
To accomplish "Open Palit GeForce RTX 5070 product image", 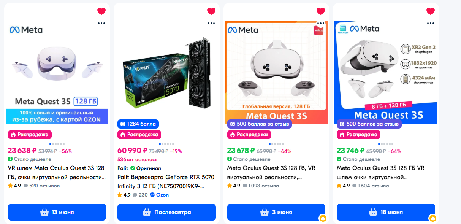I will pos(166,72).
